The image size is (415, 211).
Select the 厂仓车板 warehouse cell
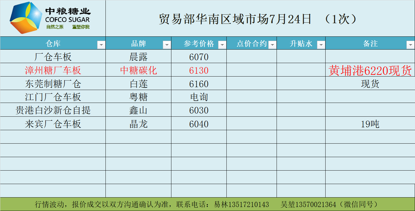[53, 57]
